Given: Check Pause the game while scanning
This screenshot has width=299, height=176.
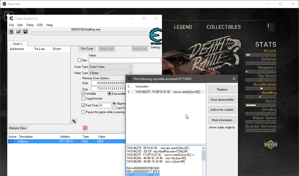Looking at the screenshot, I should tap(83, 112).
